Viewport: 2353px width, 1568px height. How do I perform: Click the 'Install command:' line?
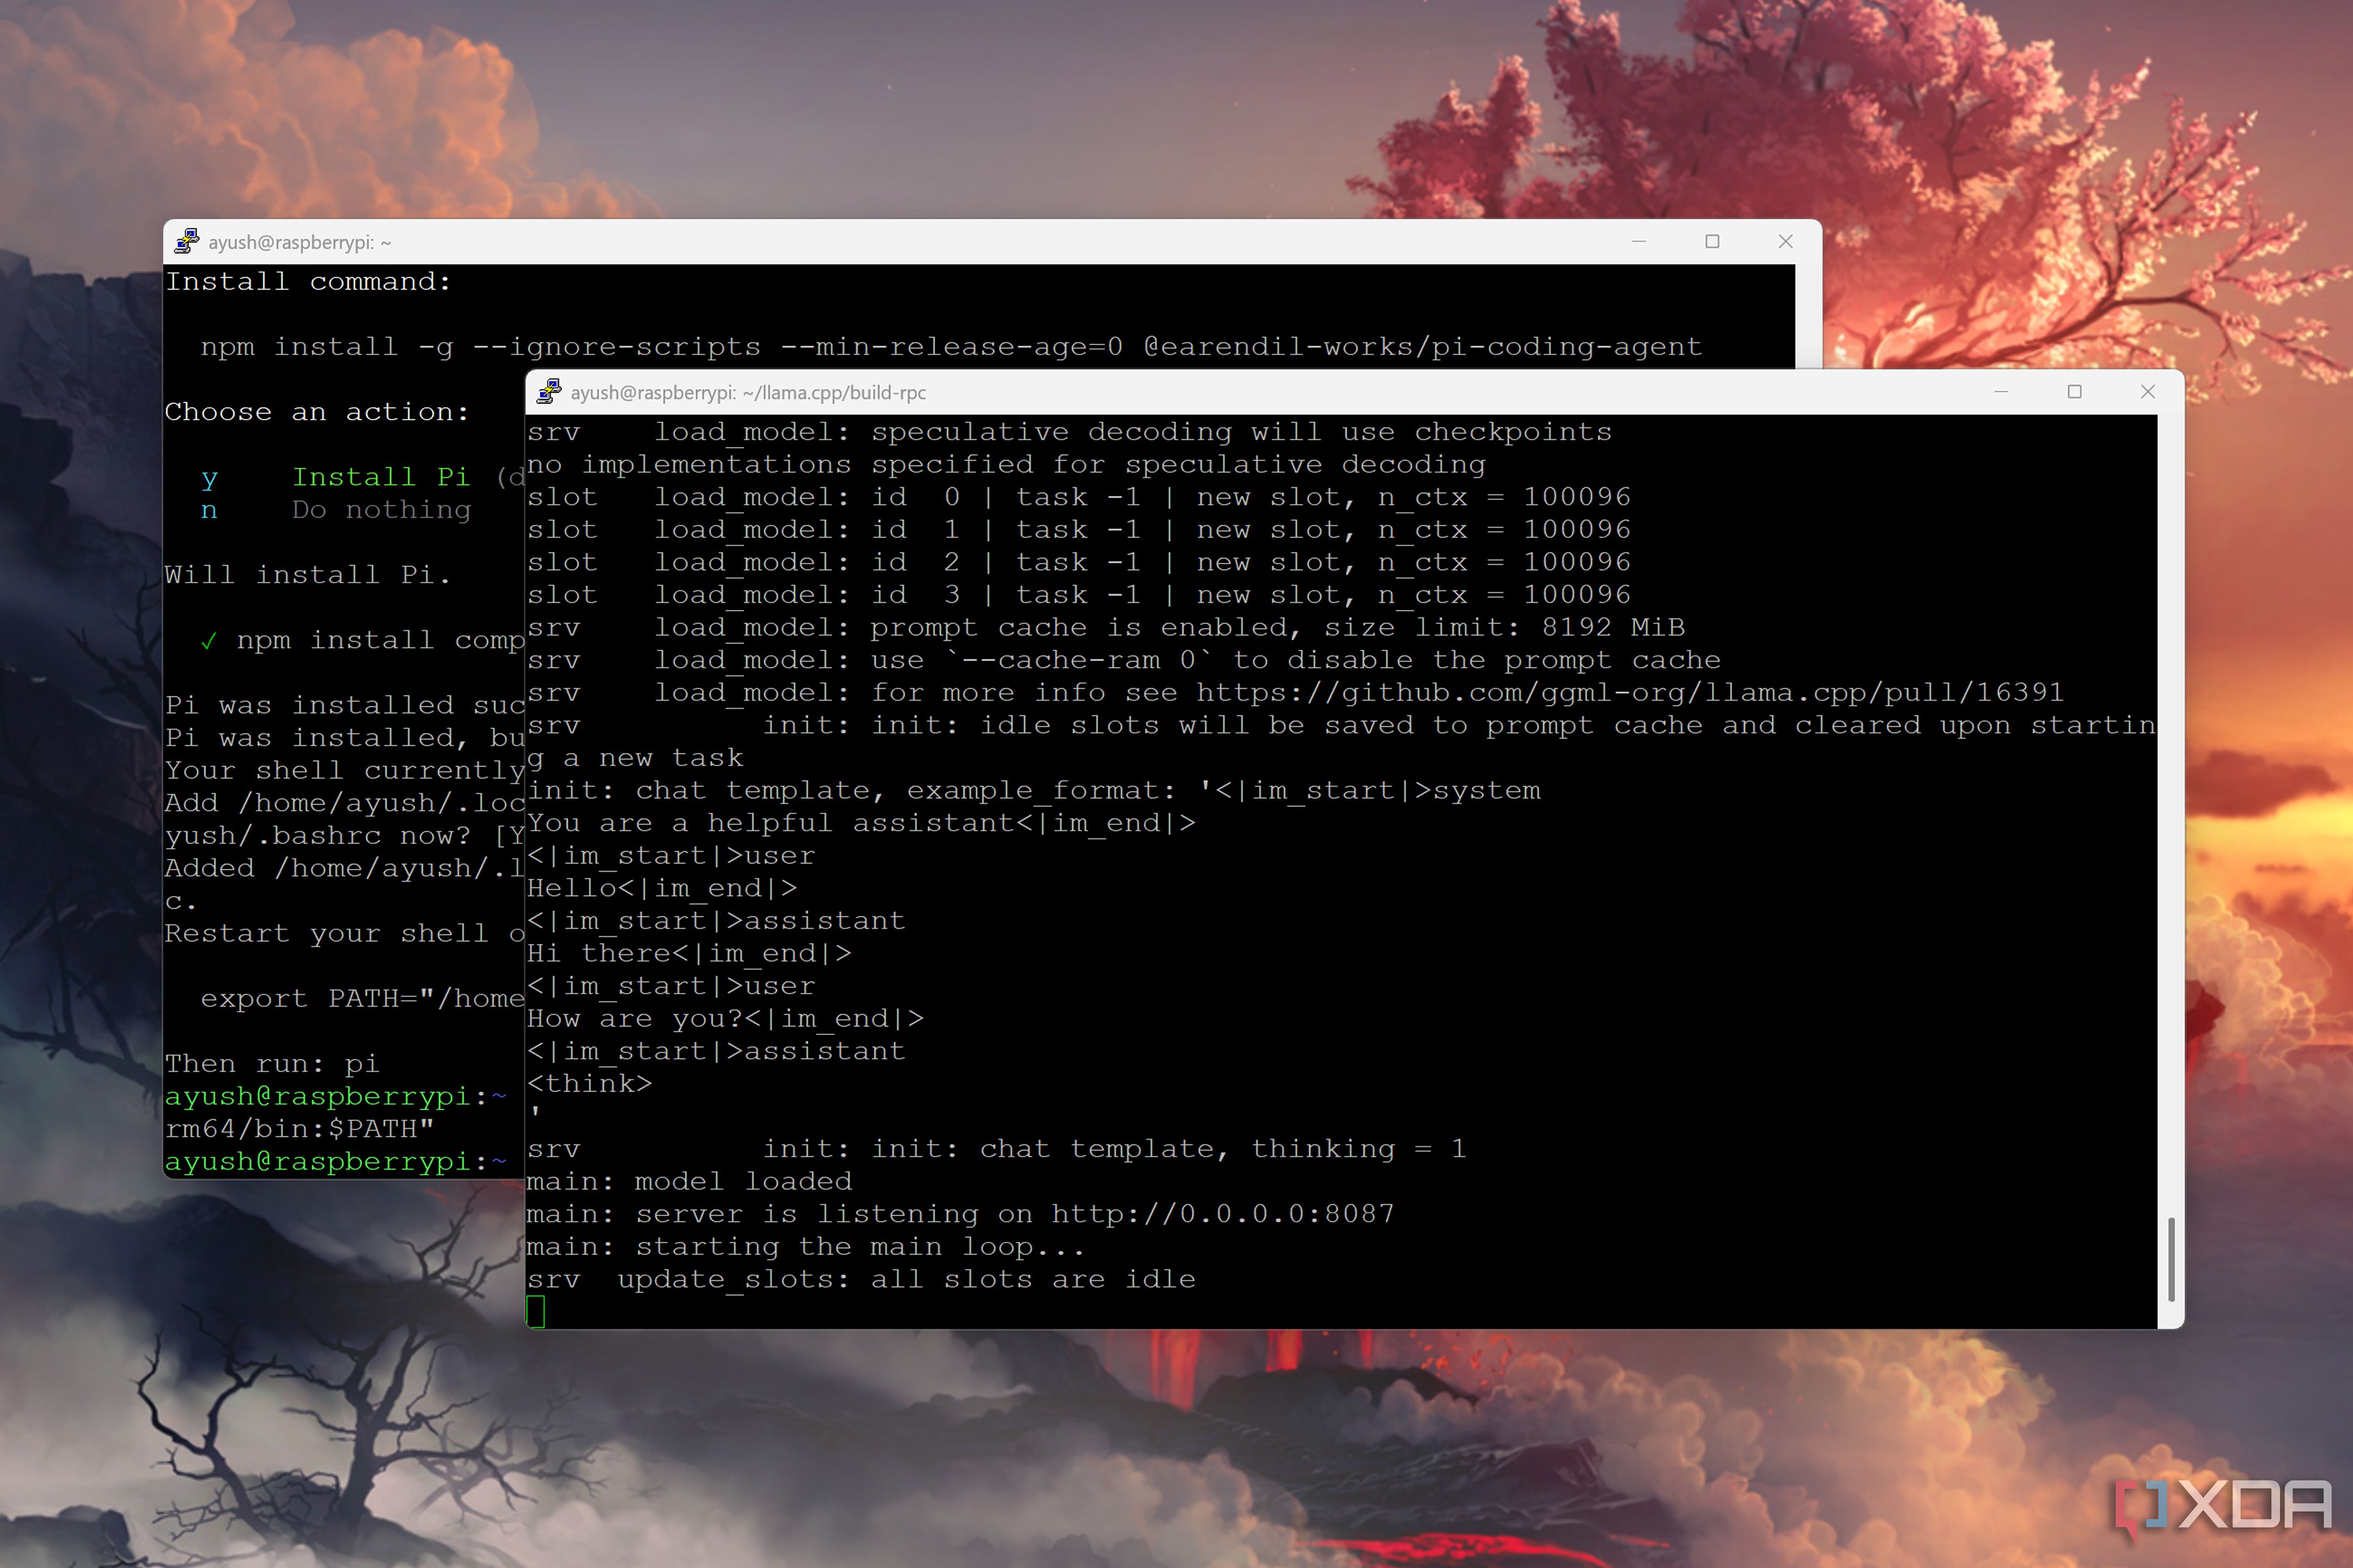308,282
